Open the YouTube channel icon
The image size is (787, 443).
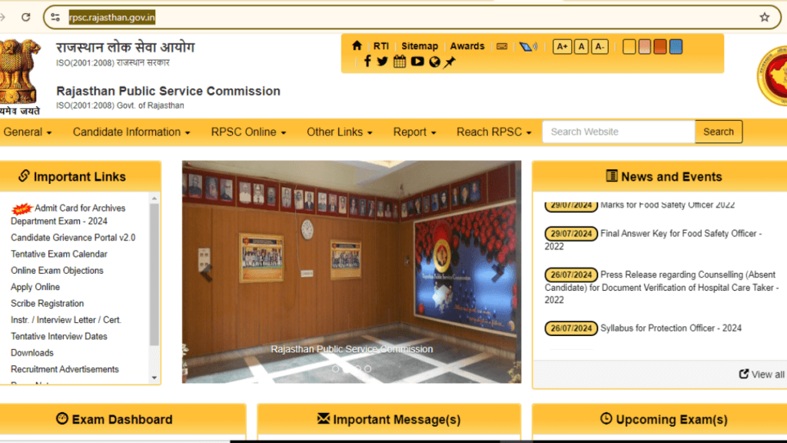[x=417, y=60]
